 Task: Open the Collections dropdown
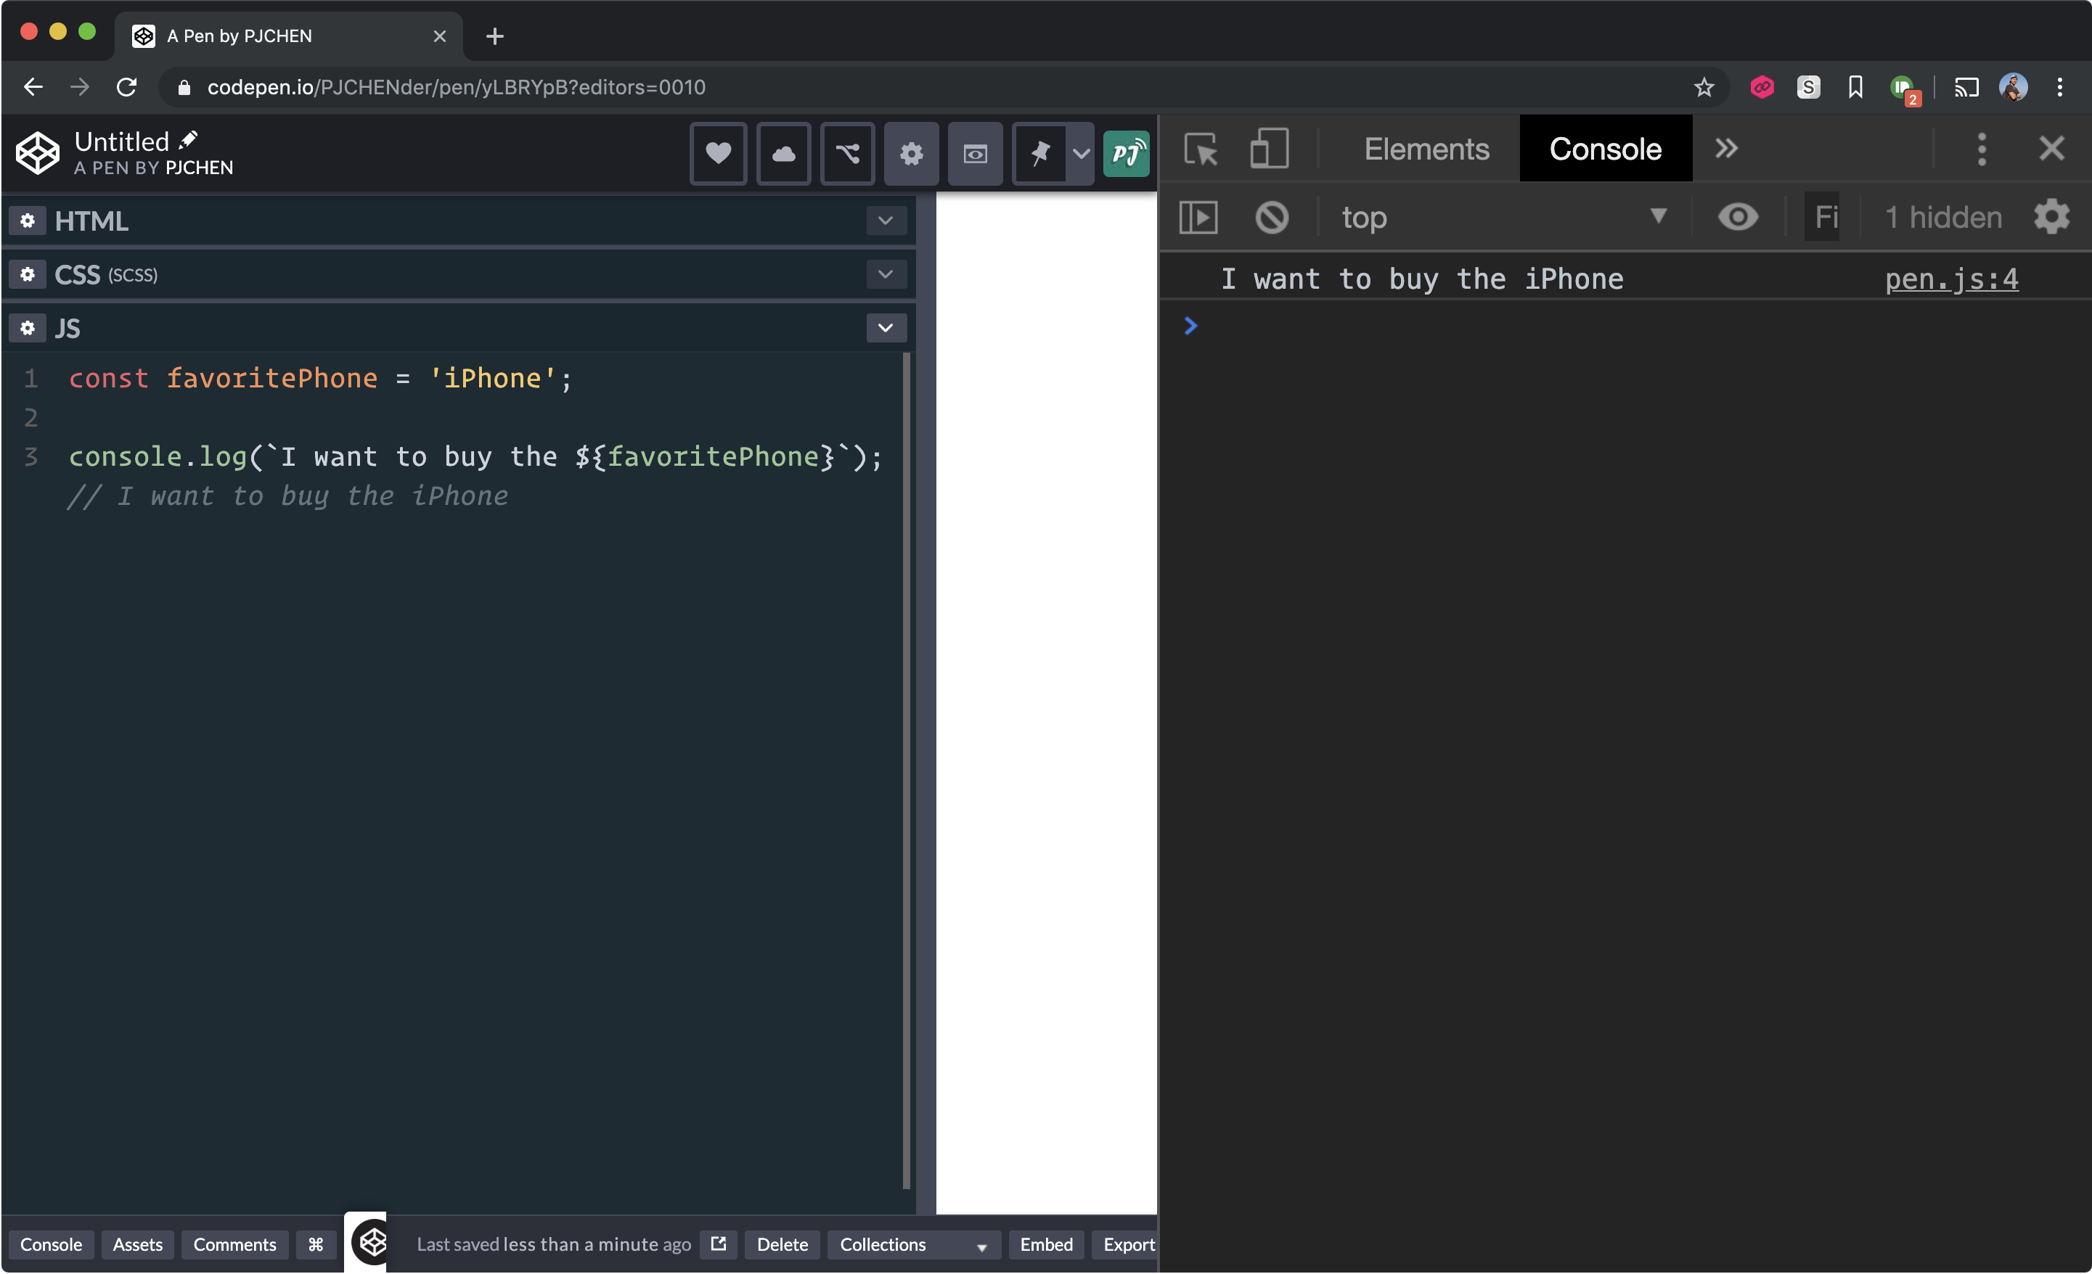click(914, 1244)
